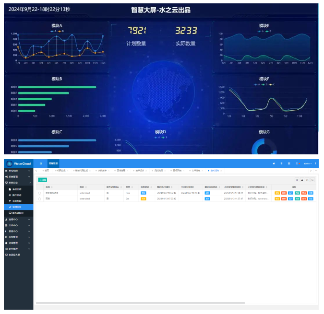This screenshot has height=314, width=324.
Task: Click sort icon on 类型 column header
Action: coord(132,187)
